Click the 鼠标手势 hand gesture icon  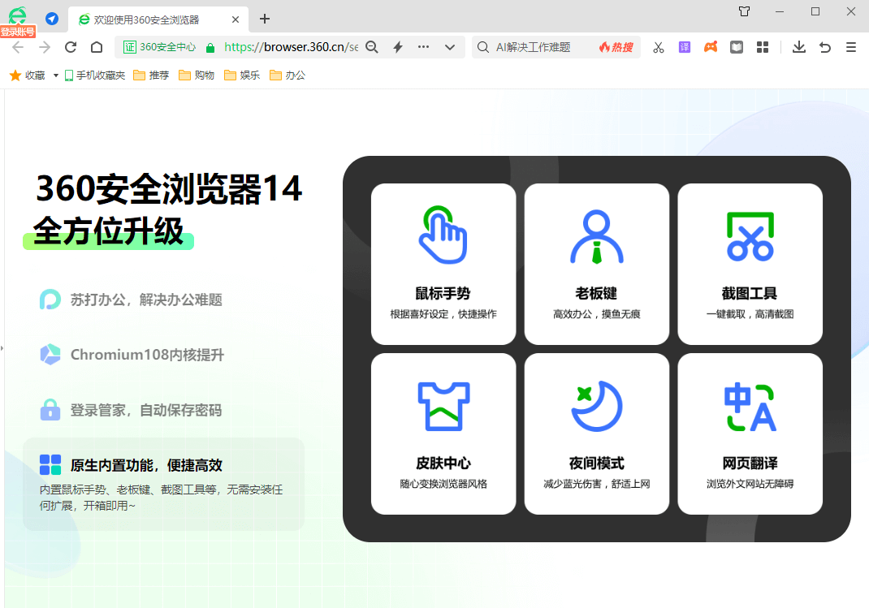pyautogui.click(x=443, y=235)
